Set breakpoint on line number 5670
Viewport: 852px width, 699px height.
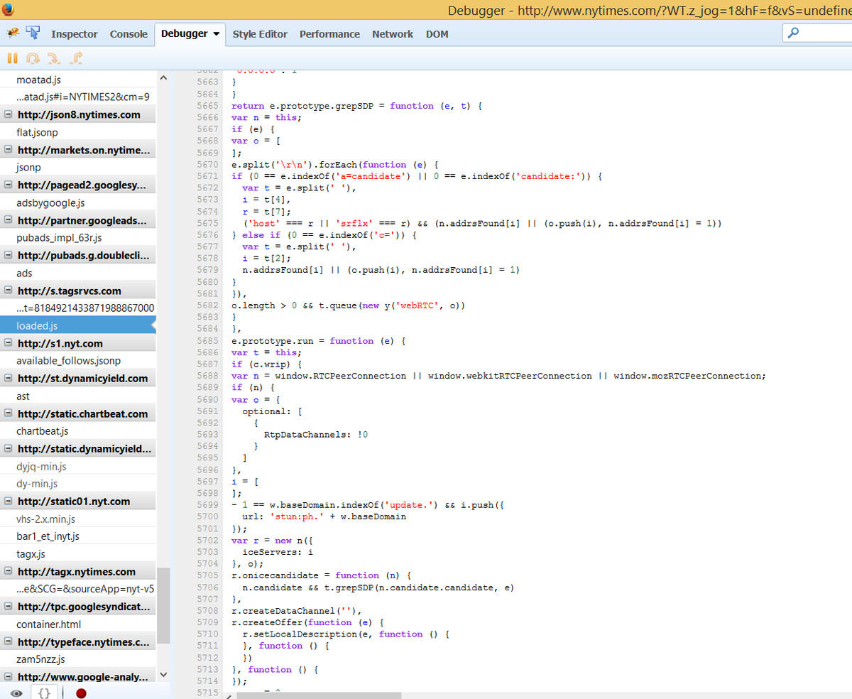pyautogui.click(x=207, y=164)
